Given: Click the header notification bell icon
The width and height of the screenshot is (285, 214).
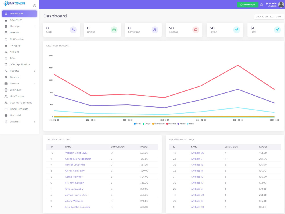Looking at the screenshot, I should click(x=262, y=5).
